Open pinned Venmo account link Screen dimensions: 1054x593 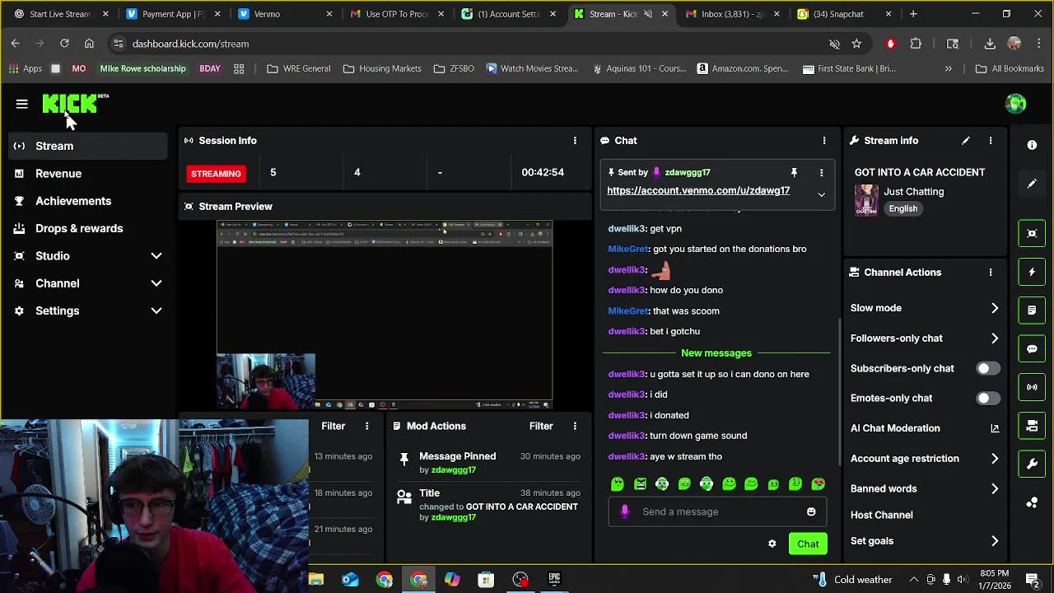pyautogui.click(x=698, y=190)
